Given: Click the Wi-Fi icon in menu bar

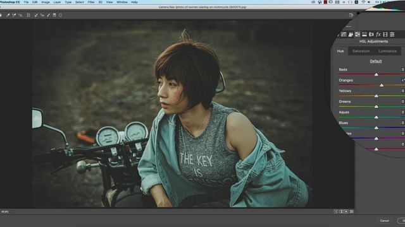Looking at the screenshot, I should 363,2.
